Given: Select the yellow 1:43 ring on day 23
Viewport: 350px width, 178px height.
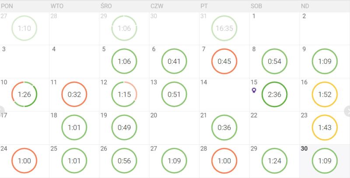Looking at the screenshot, I should [324, 128].
